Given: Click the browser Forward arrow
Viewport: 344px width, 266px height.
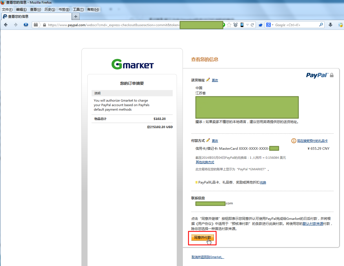Looking at the screenshot, I should [16, 25].
